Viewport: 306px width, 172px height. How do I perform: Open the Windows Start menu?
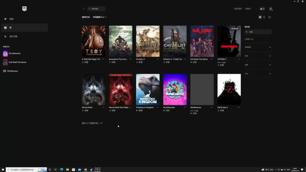(3, 170)
